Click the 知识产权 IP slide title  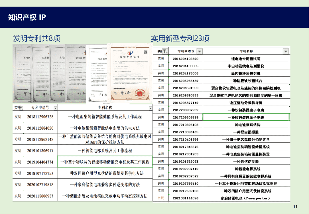[x=27, y=17]
